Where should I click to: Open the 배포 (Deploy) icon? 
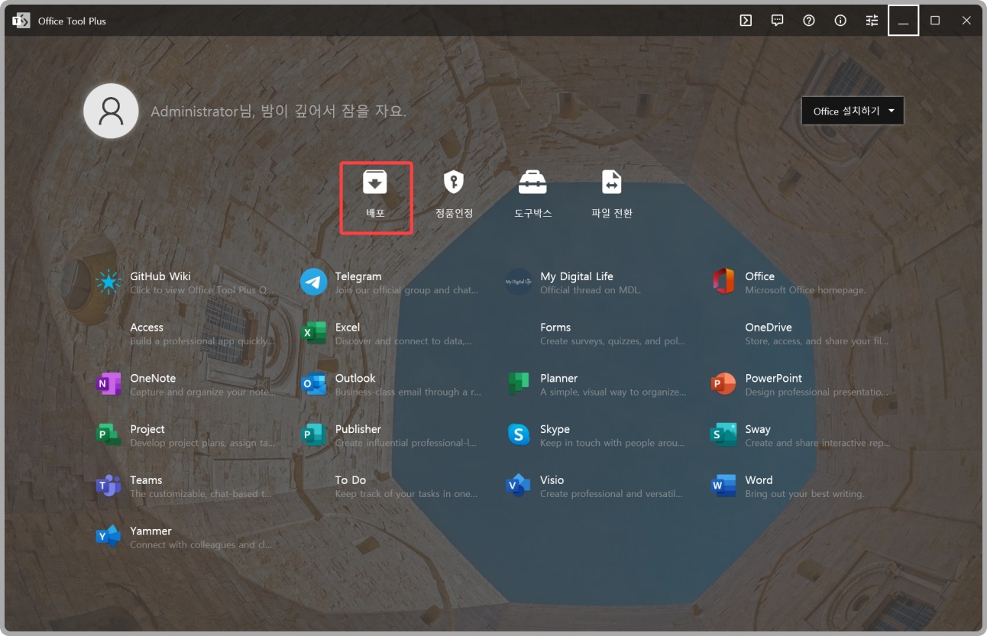coord(375,182)
